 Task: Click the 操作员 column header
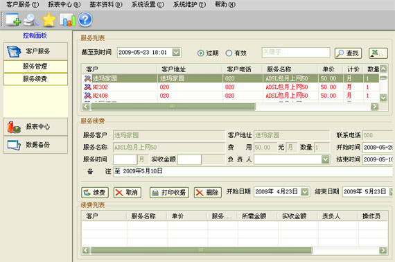(x=373, y=216)
